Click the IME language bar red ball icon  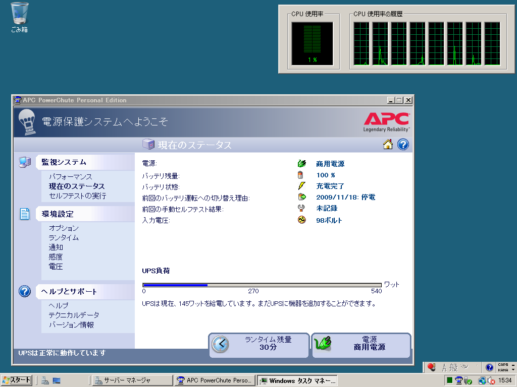pyautogui.click(x=431, y=367)
